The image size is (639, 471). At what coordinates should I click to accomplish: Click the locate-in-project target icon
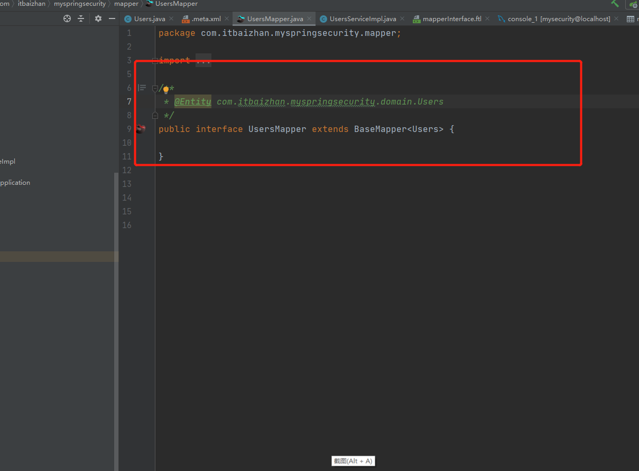67,18
